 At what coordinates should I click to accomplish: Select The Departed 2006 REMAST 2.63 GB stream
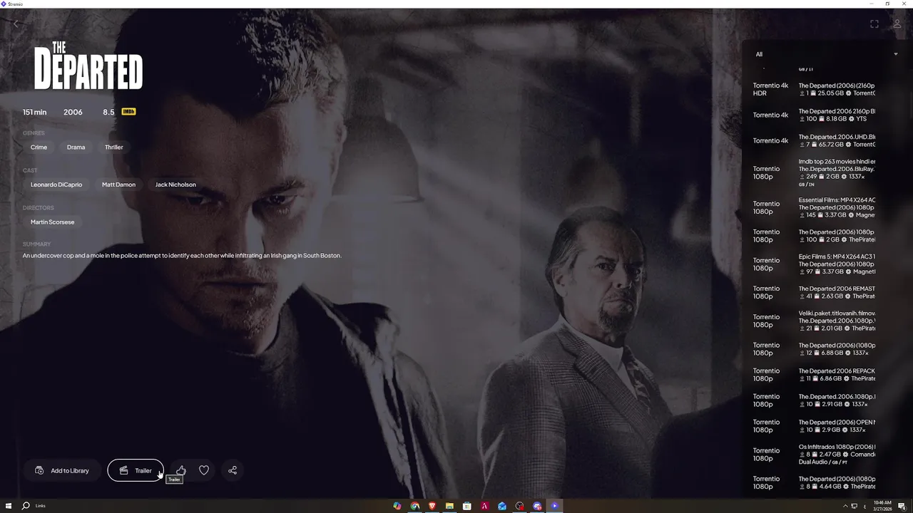click(815, 292)
